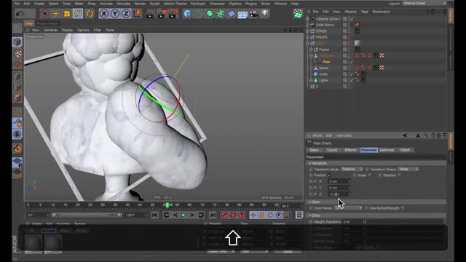
Task: Click back arrow in Attribute Manager
Action: point(404,135)
